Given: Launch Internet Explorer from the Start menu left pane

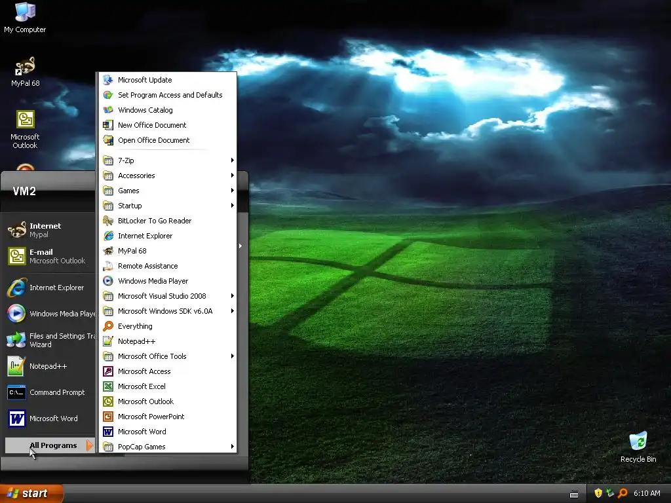Looking at the screenshot, I should pos(49,288).
